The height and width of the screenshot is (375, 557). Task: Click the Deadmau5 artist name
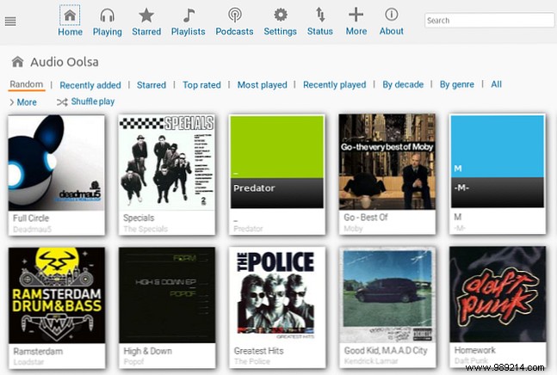click(x=33, y=229)
